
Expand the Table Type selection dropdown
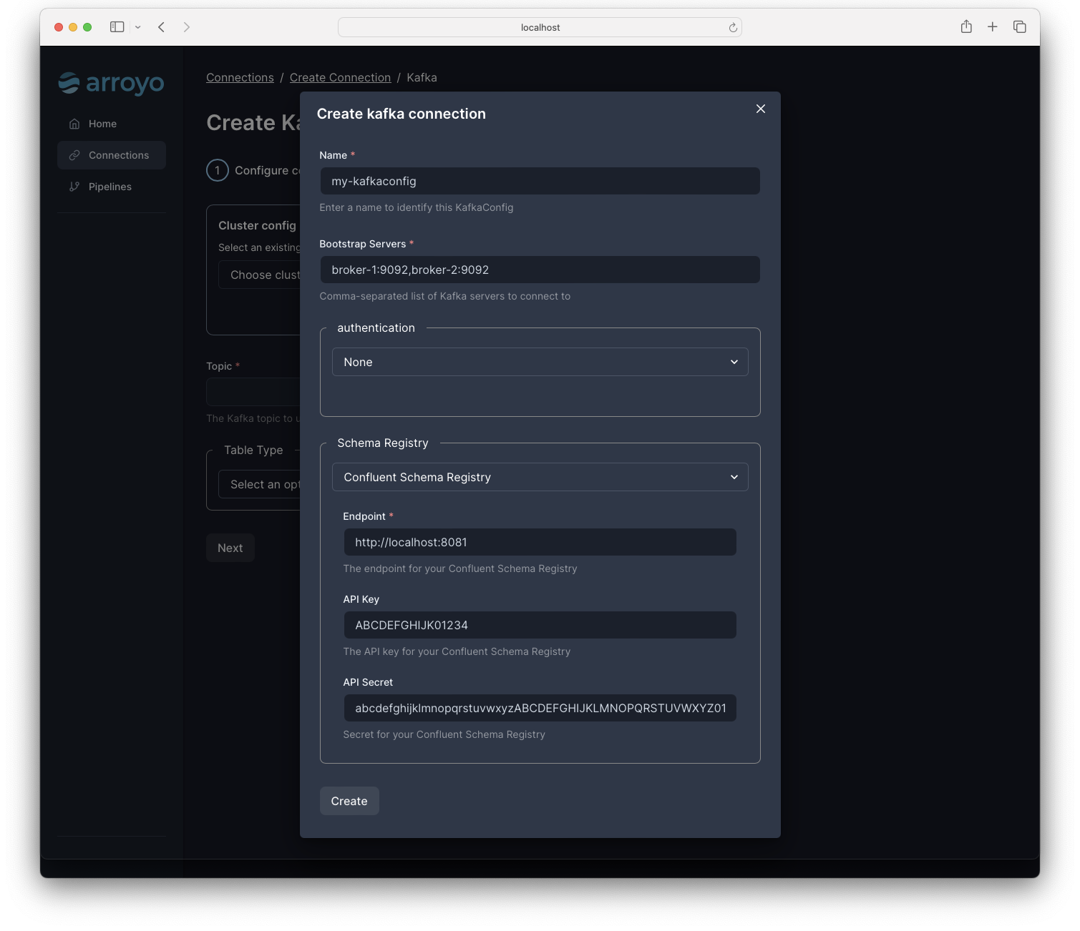point(265,484)
